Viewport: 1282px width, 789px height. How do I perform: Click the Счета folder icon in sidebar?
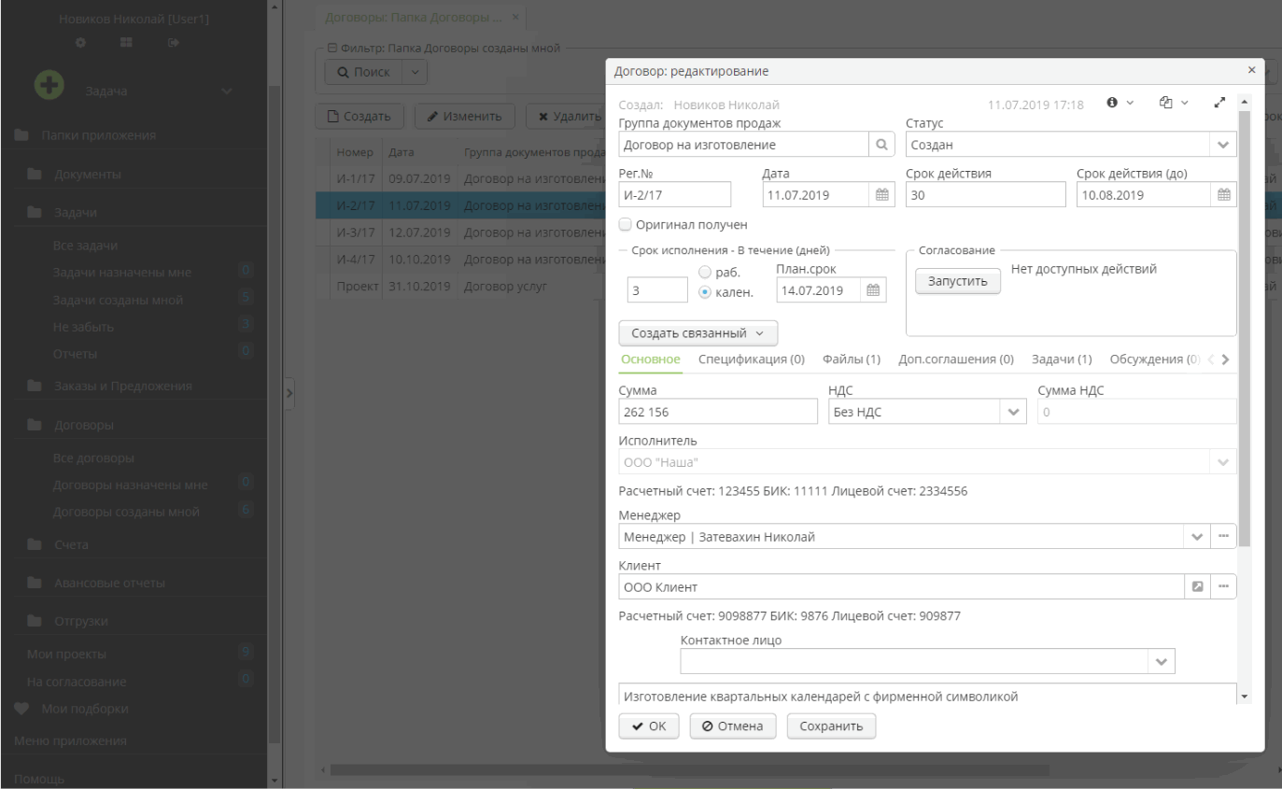click(x=35, y=543)
